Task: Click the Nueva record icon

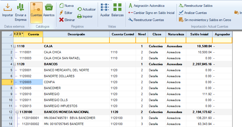Action: 62,5
